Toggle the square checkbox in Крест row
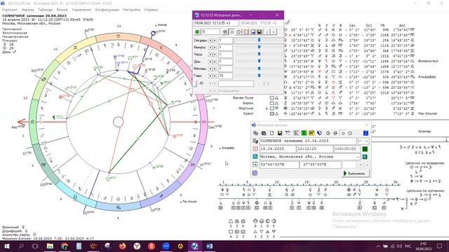Viewport: 449px width, 252px height. coord(272,113)
